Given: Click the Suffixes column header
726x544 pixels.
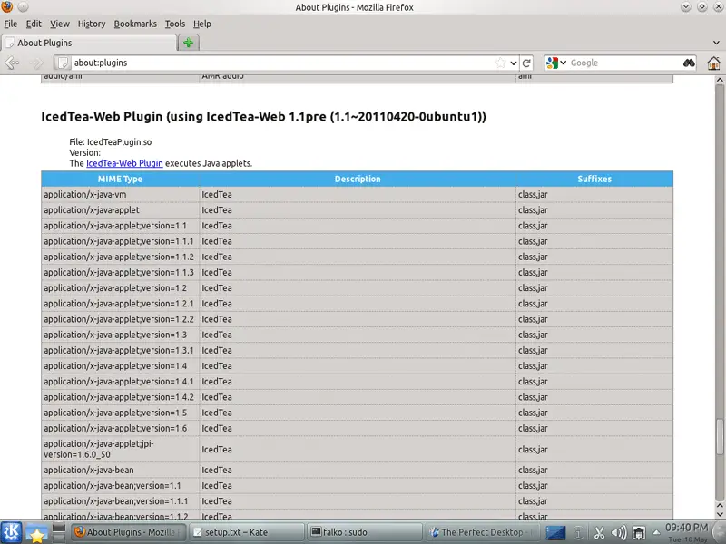Looking at the screenshot, I should 594,179.
